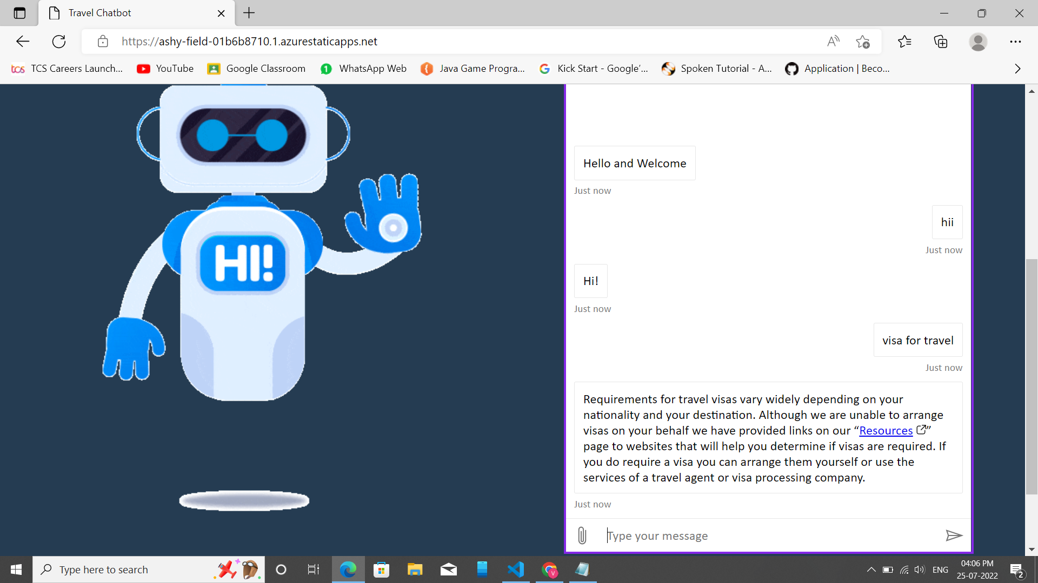Open the tab actions menu button
Screen dimensions: 1038x583
19,13
